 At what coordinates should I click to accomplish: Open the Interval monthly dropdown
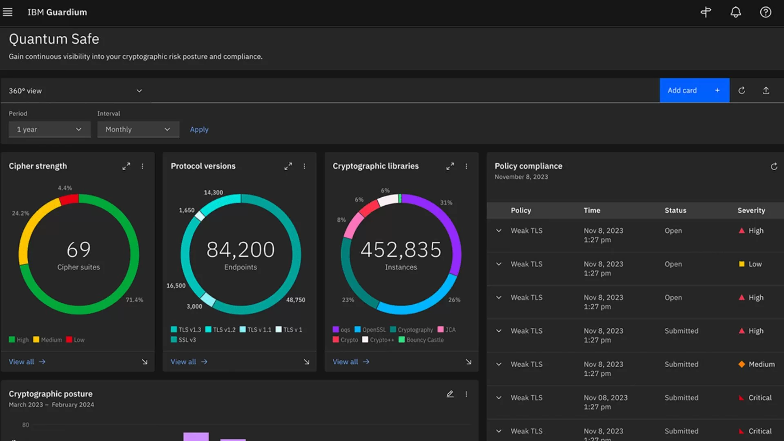pos(138,129)
